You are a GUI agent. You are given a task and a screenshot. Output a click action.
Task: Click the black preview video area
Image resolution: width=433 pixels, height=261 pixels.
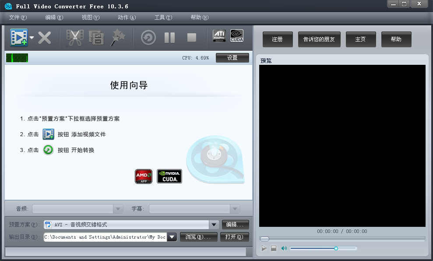[x=342, y=146]
